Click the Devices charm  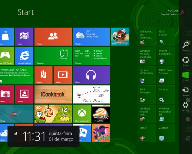pos(186,92)
